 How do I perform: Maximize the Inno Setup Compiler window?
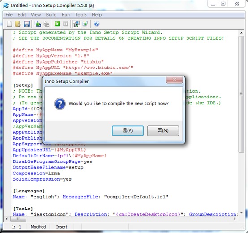223,4
